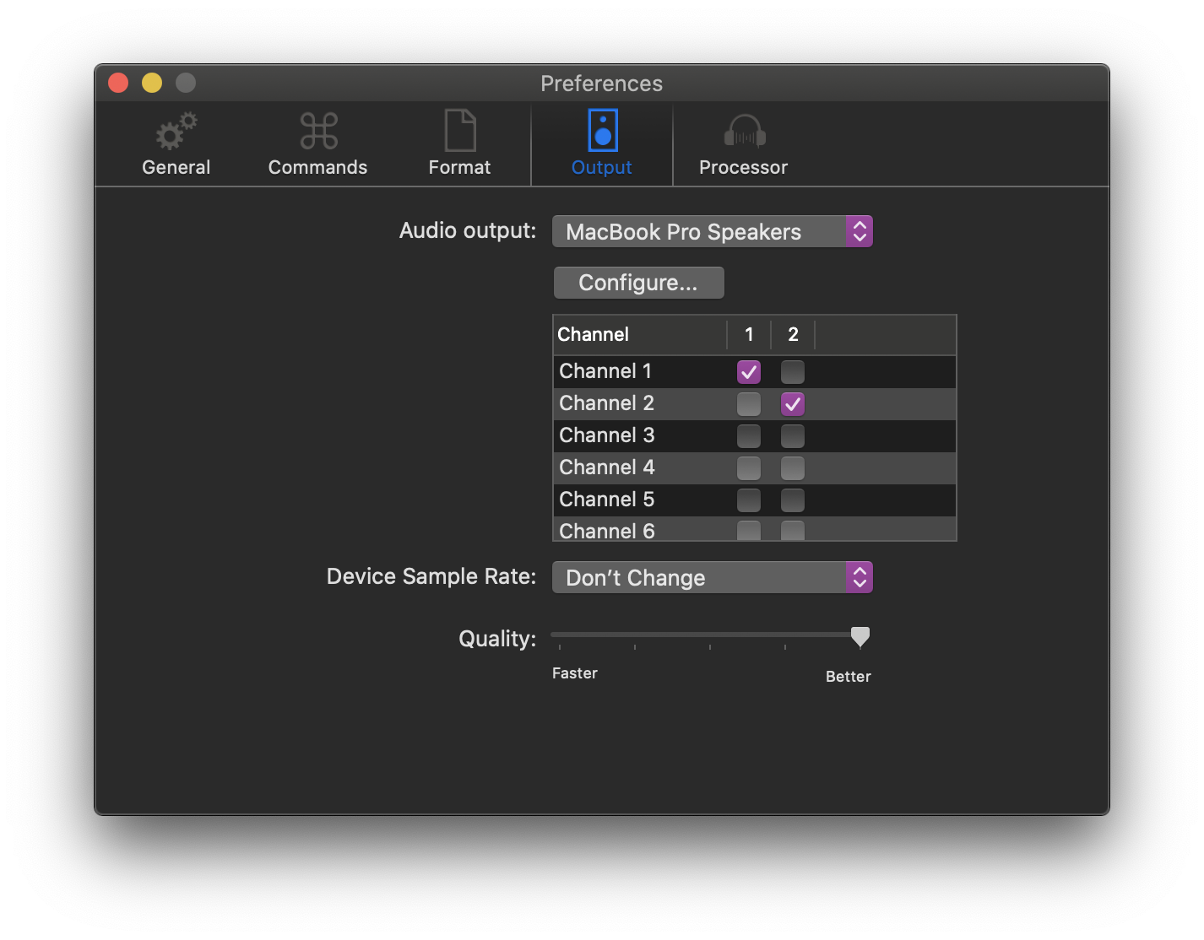
Task: Disable Channel 2 output 2 checkbox
Action: click(x=793, y=403)
